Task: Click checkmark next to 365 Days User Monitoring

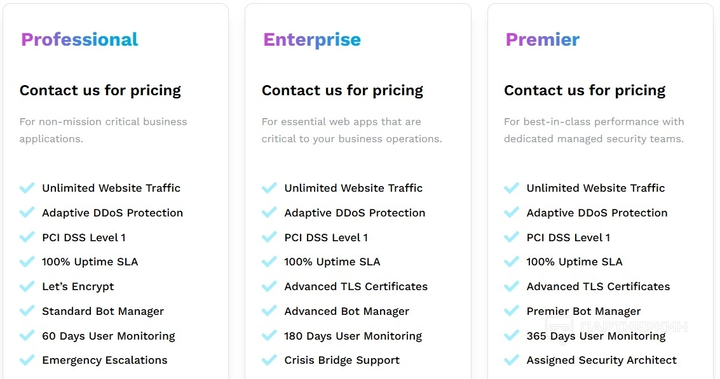Action: point(511,336)
